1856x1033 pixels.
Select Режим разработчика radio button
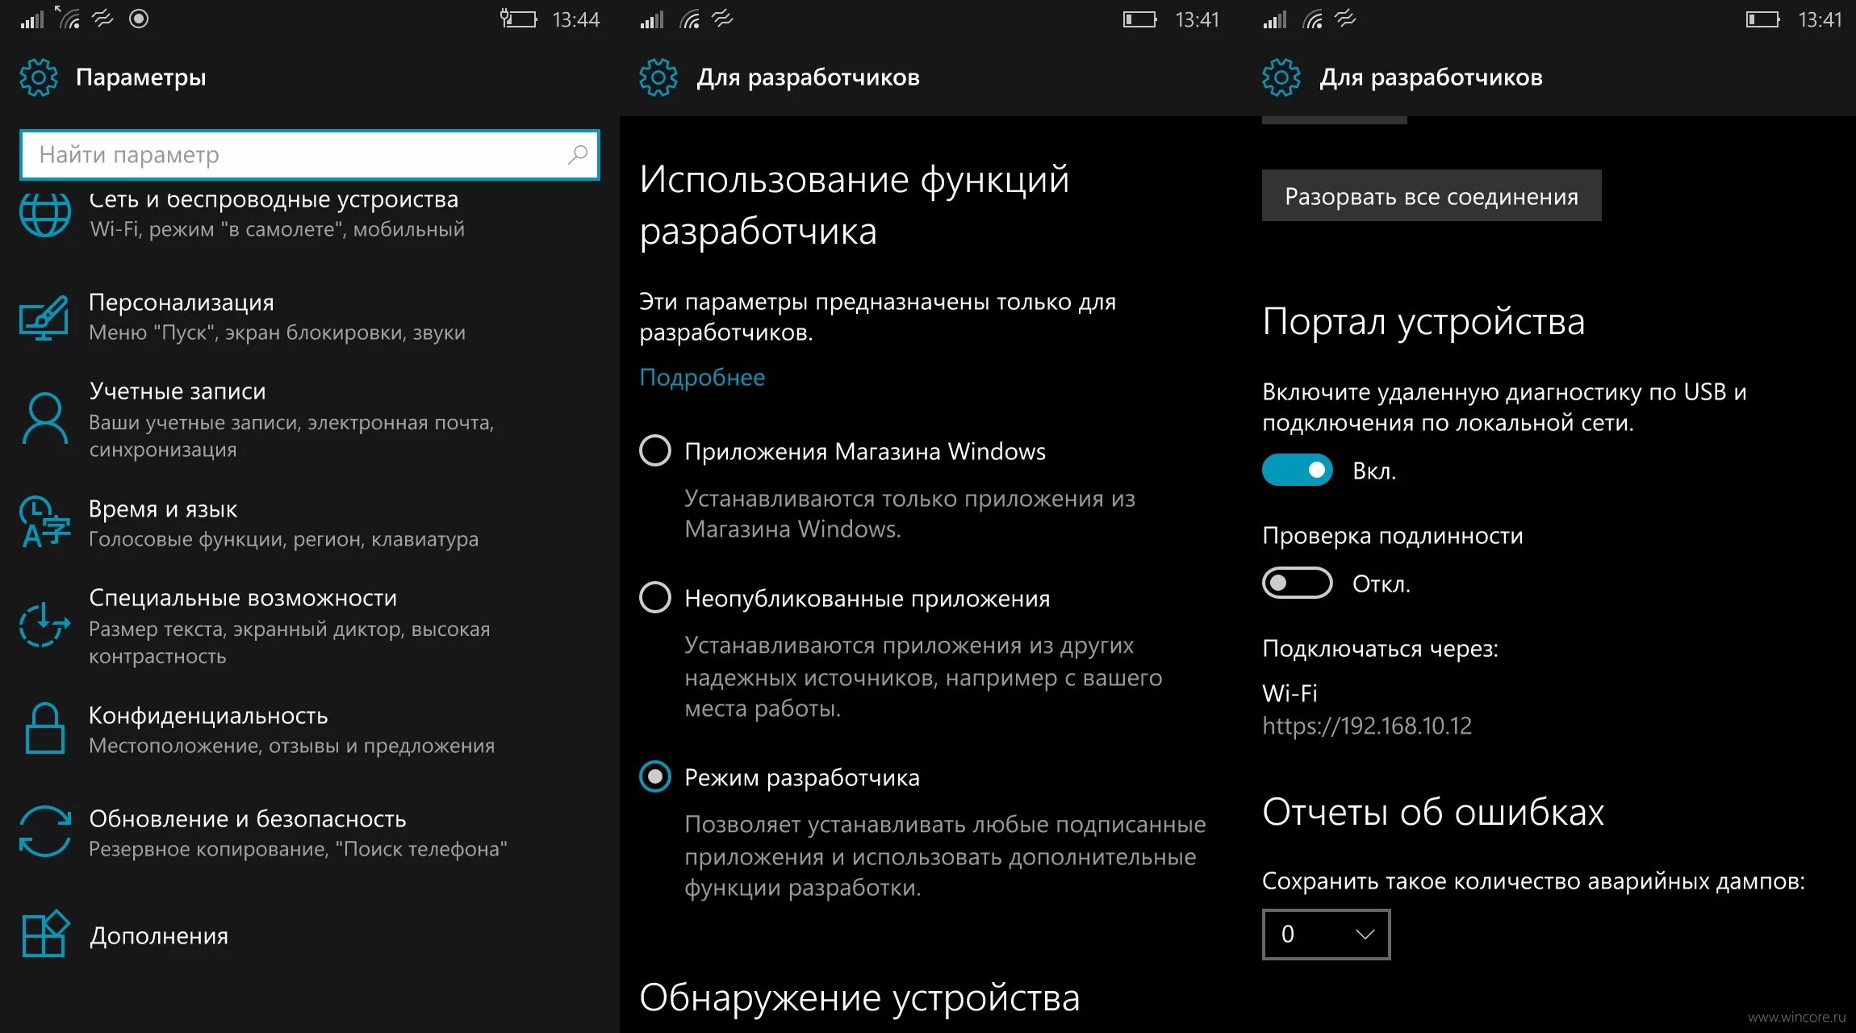pos(654,776)
